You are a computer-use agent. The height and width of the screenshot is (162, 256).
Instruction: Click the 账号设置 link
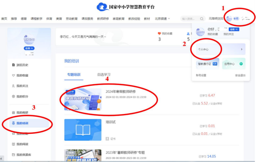click(x=201, y=75)
